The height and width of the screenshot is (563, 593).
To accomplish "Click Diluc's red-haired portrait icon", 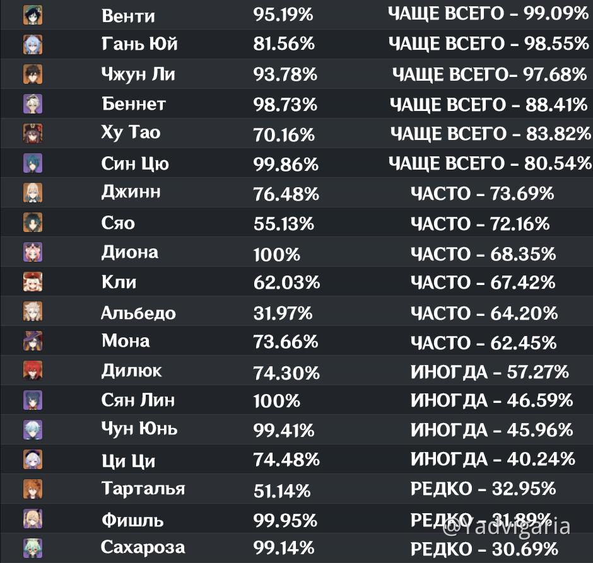I will click(33, 370).
